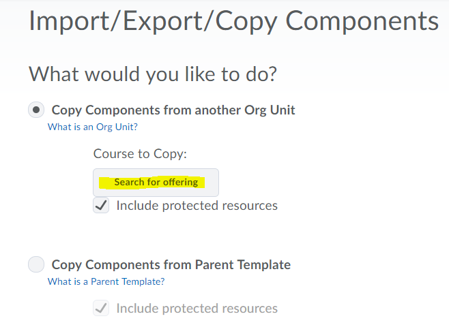Click the Search for offering button
Image resolution: width=449 pixels, height=325 pixels.
[x=156, y=183]
